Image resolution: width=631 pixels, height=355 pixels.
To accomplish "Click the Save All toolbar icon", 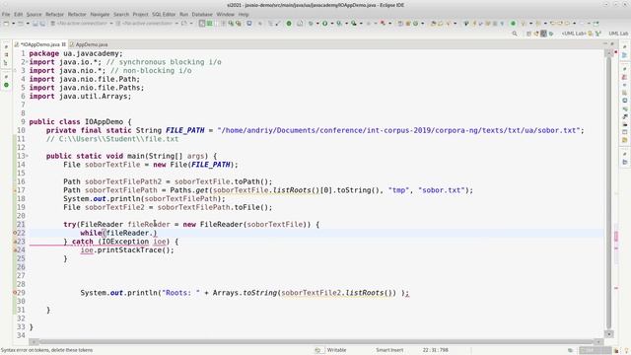I will coord(42,24).
